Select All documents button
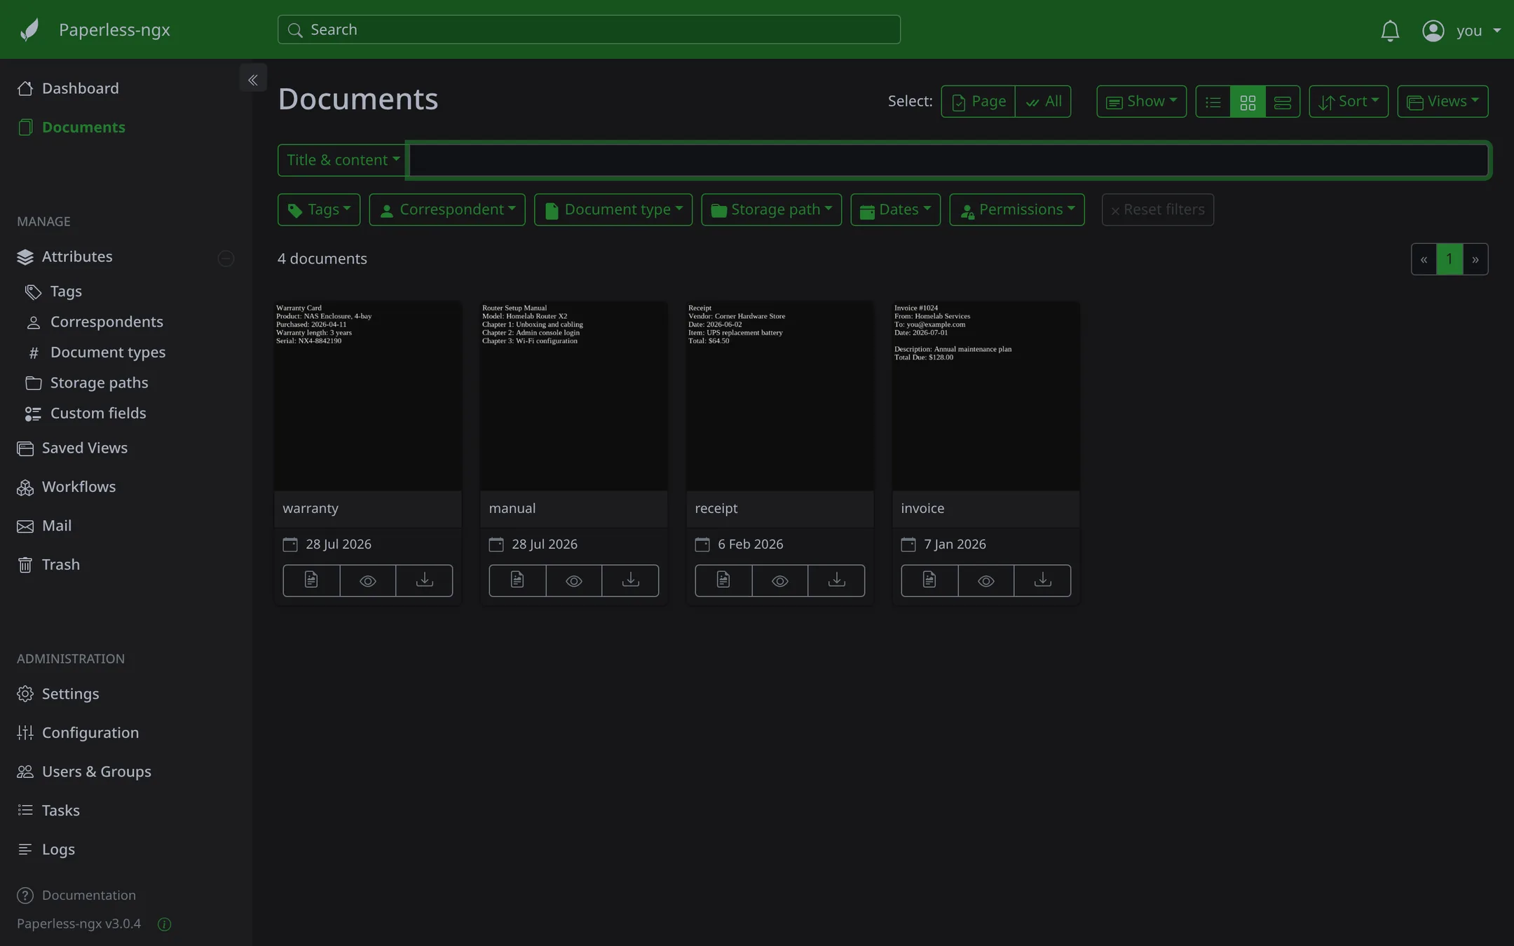 1043,102
